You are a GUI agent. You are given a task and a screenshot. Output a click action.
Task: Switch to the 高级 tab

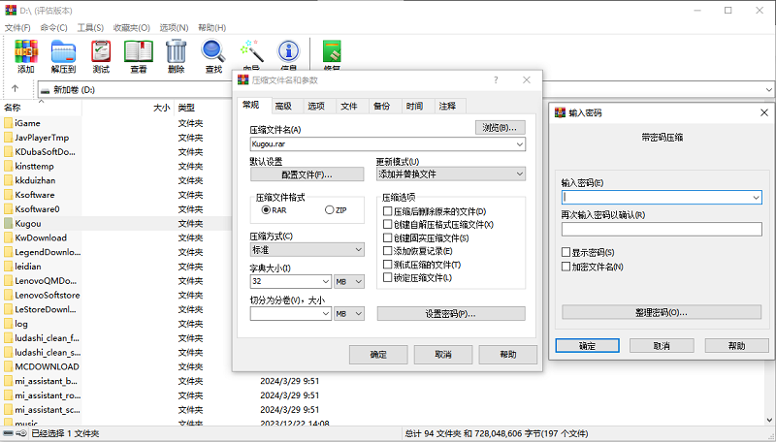click(282, 106)
